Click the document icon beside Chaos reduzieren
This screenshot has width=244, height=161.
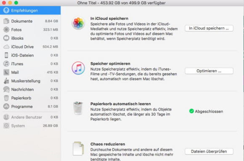pos(78,148)
